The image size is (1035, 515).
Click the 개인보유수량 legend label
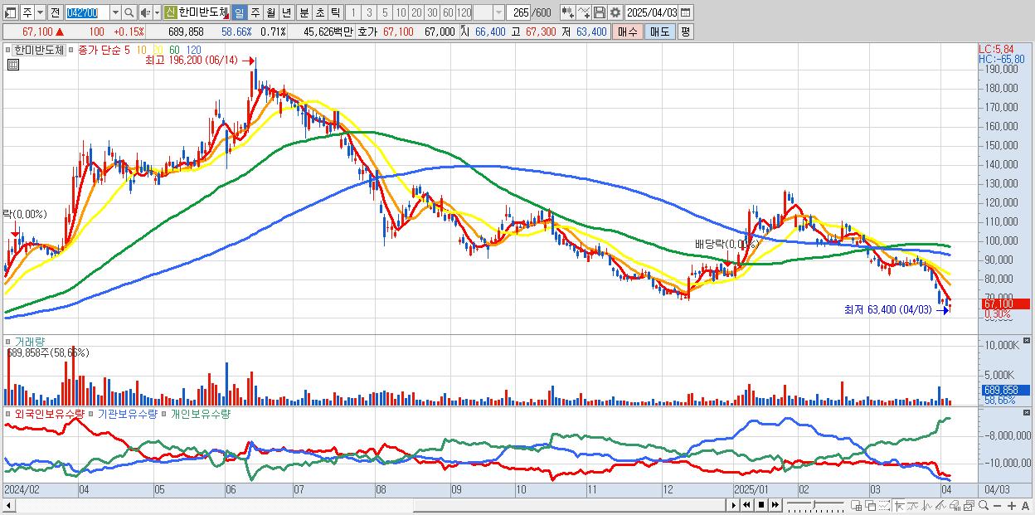200,413
